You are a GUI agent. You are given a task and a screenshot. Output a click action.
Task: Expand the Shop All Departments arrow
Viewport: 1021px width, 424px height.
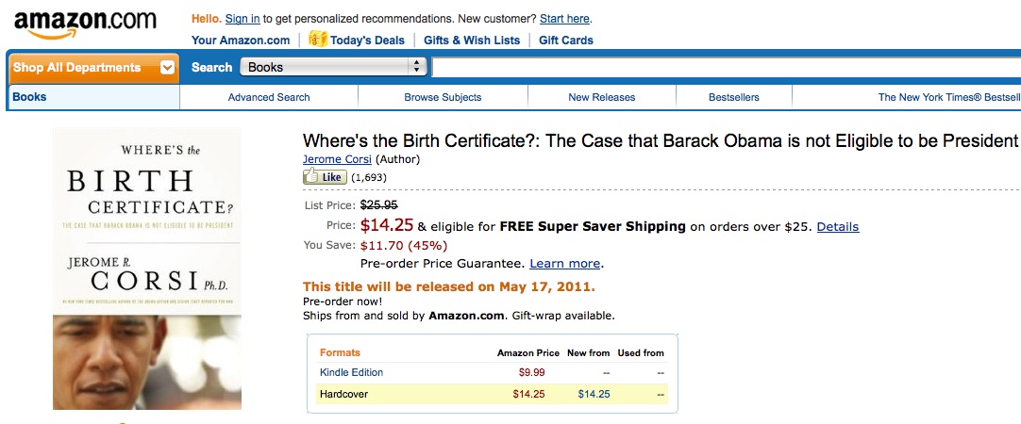pyautogui.click(x=167, y=68)
